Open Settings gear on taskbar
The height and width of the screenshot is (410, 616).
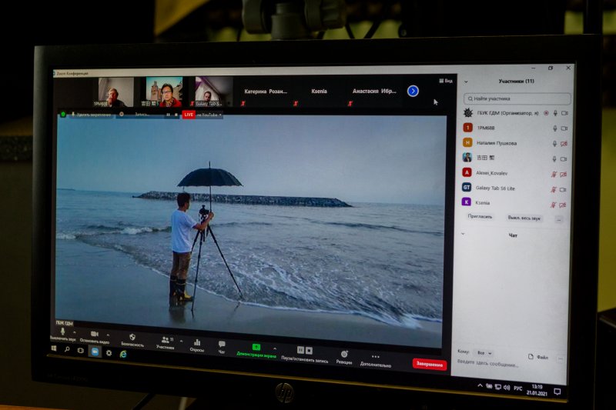click(109, 353)
